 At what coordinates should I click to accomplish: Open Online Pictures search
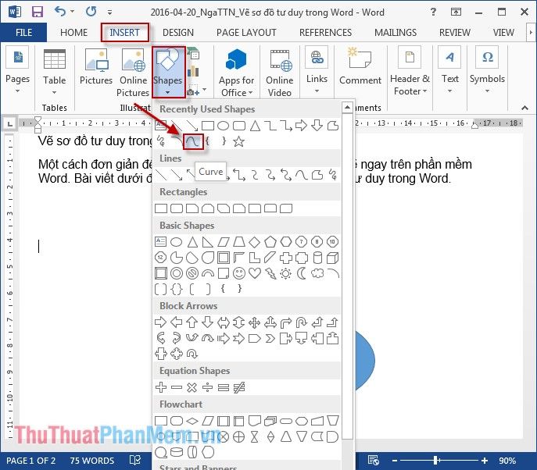[133, 73]
